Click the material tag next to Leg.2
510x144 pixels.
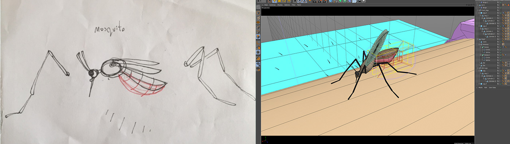pos(508,13)
